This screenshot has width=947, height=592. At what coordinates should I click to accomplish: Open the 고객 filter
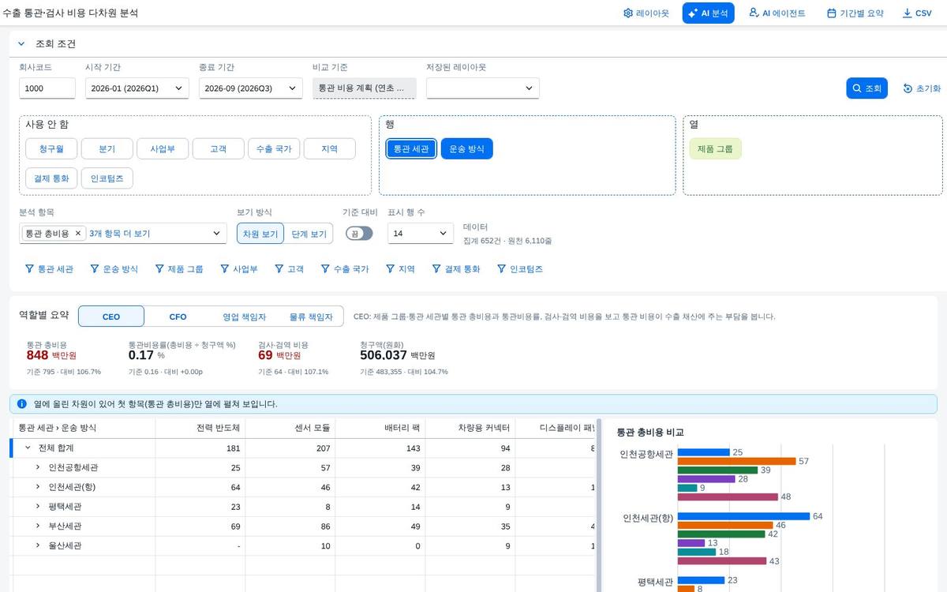[290, 269]
